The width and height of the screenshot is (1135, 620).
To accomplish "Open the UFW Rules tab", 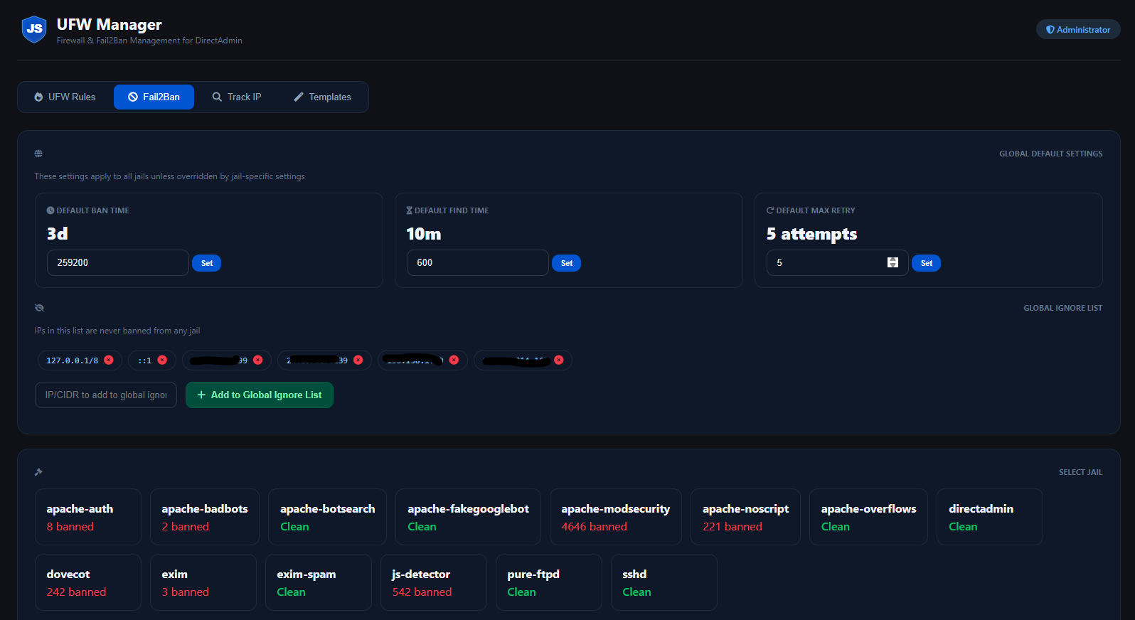I will (x=65, y=97).
